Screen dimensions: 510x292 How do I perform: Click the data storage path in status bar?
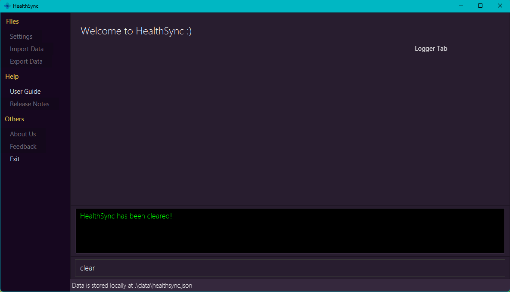click(132, 286)
